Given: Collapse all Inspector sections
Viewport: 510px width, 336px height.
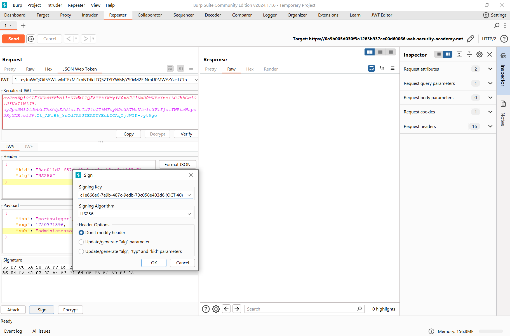Looking at the screenshot, I should pos(469,54).
